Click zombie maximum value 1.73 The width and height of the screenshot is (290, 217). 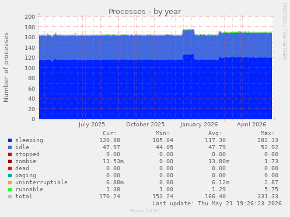pyautogui.click(x=271, y=161)
